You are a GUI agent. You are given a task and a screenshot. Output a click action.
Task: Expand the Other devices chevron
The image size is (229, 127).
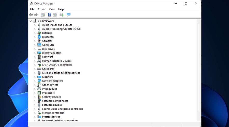tap(35, 85)
